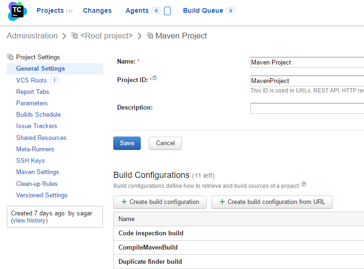This screenshot has height=269, width=364.
Task: Click the view history link
Action: coord(29,221)
